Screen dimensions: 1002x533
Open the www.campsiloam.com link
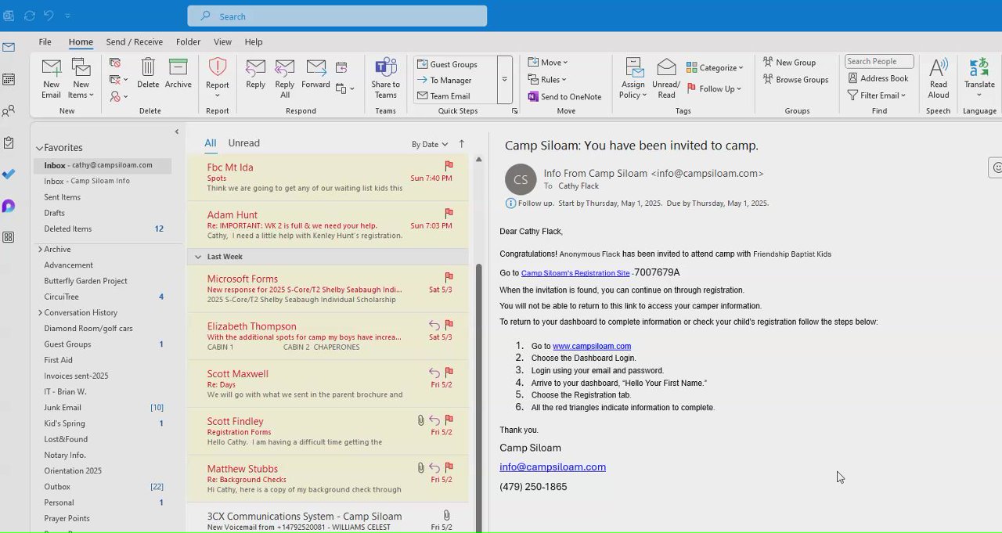pos(592,346)
